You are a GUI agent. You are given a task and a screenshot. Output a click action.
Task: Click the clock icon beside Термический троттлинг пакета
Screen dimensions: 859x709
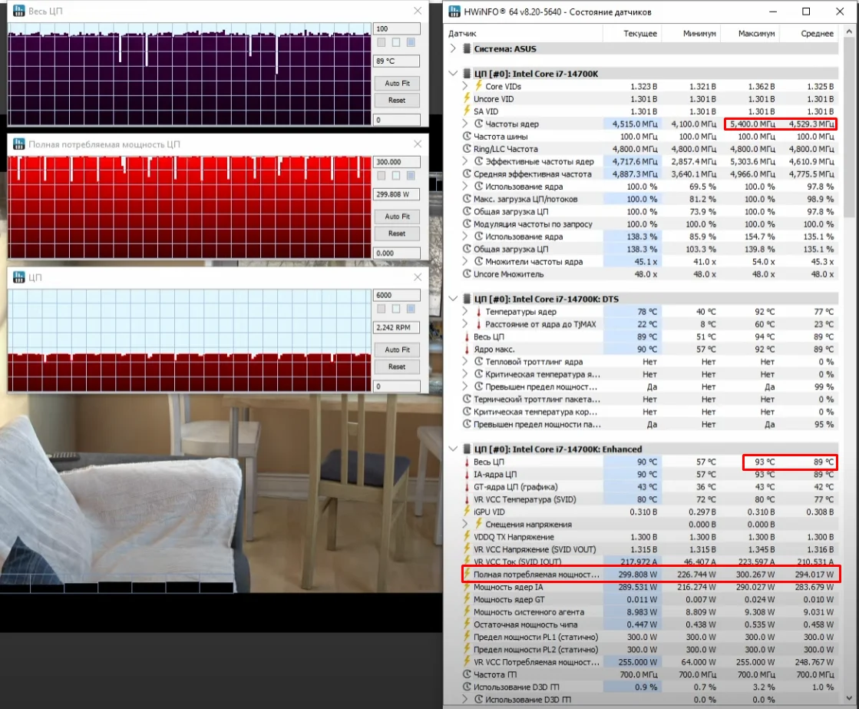(467, 399)
